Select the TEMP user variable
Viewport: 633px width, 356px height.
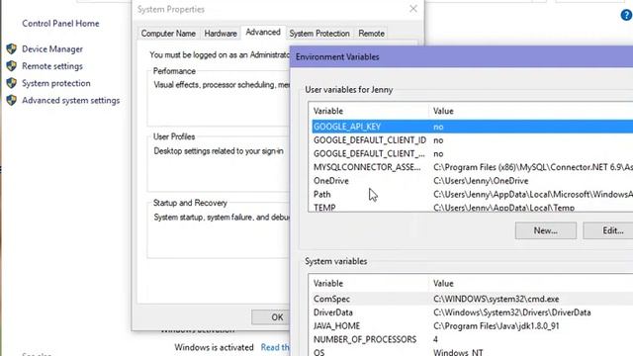(473, 207)
